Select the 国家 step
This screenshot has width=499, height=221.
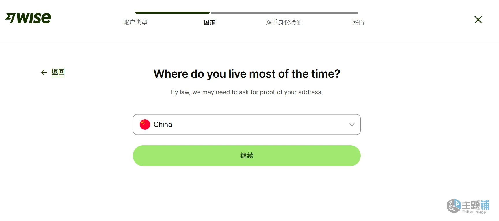tap(210, 22)
